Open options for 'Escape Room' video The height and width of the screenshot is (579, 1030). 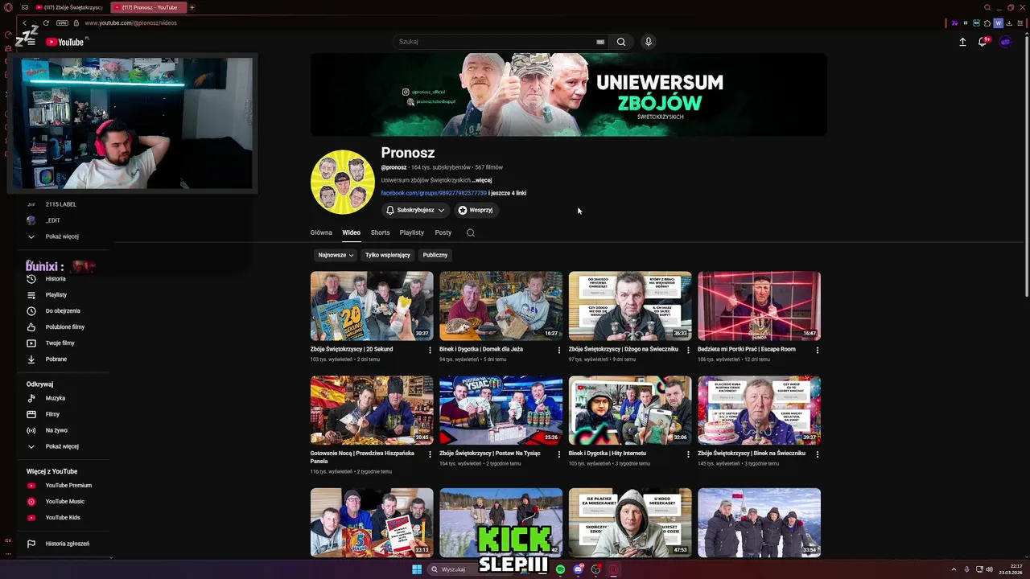click(818, 350)
